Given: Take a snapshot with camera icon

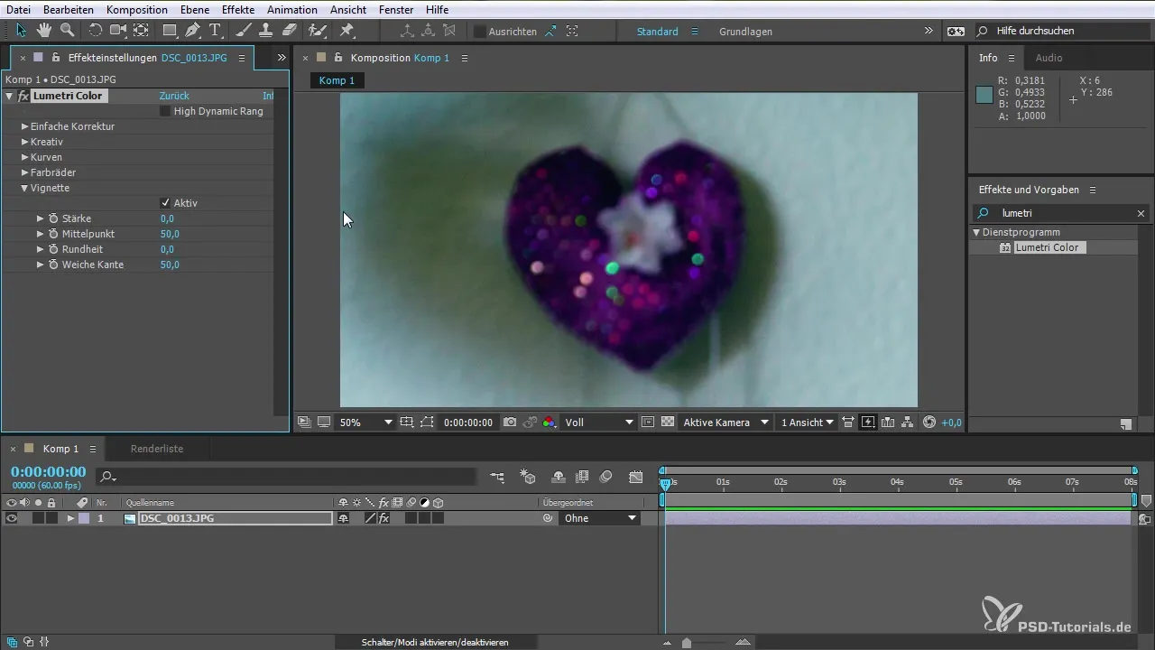Looking at the screenshot, I should [510, 422].
